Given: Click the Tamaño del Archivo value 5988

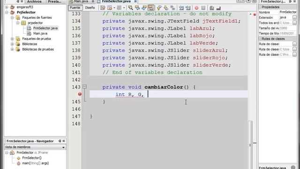Looking at the screenshot, I should click(x=288, y=28).
